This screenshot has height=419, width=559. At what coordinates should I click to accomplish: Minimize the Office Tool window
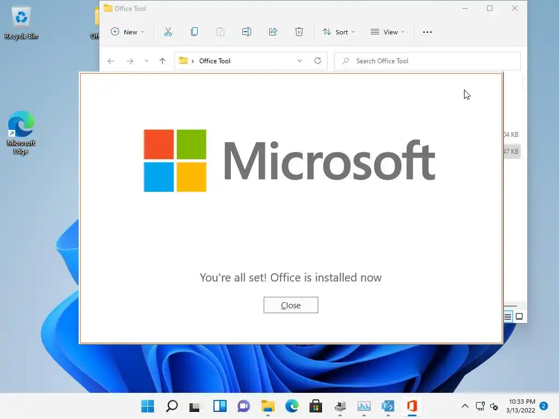[465, 9]
